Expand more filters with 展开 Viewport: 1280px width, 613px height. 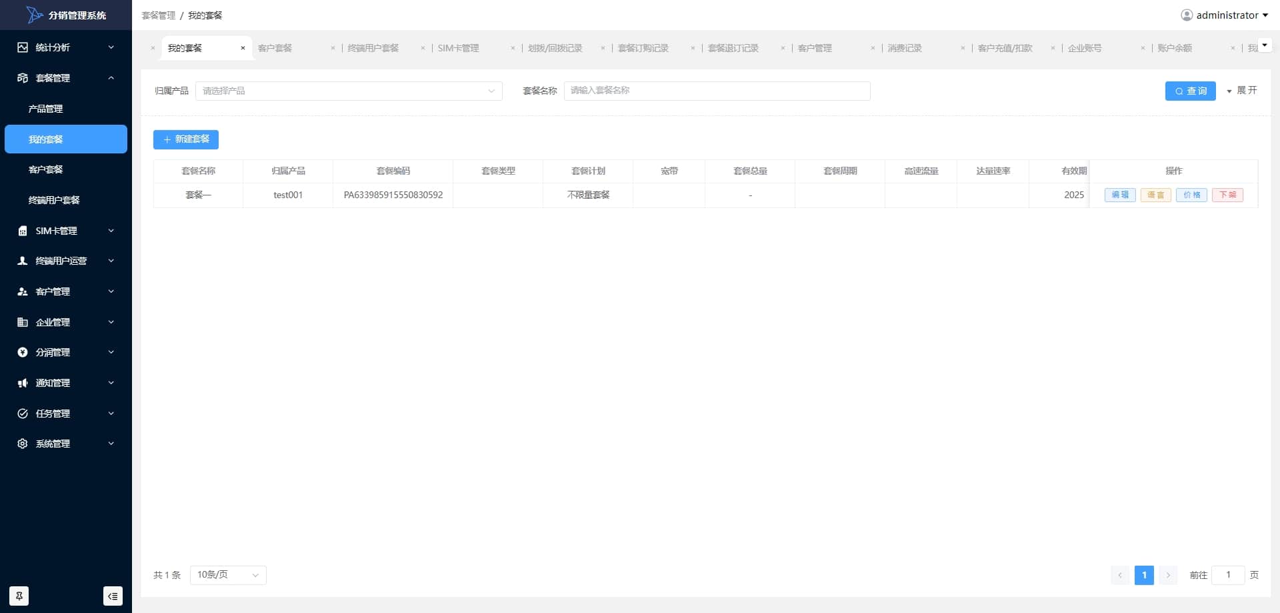[1242, 90]
